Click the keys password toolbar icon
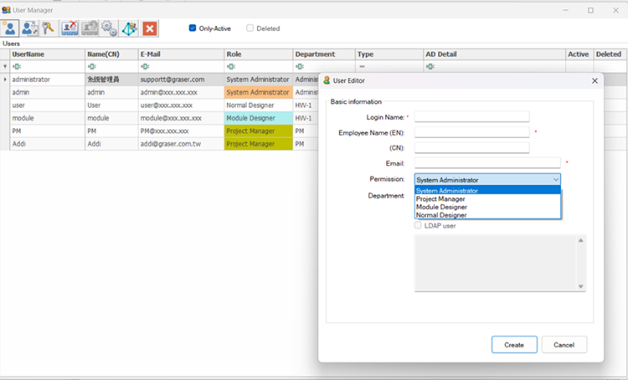 point(49,28)
